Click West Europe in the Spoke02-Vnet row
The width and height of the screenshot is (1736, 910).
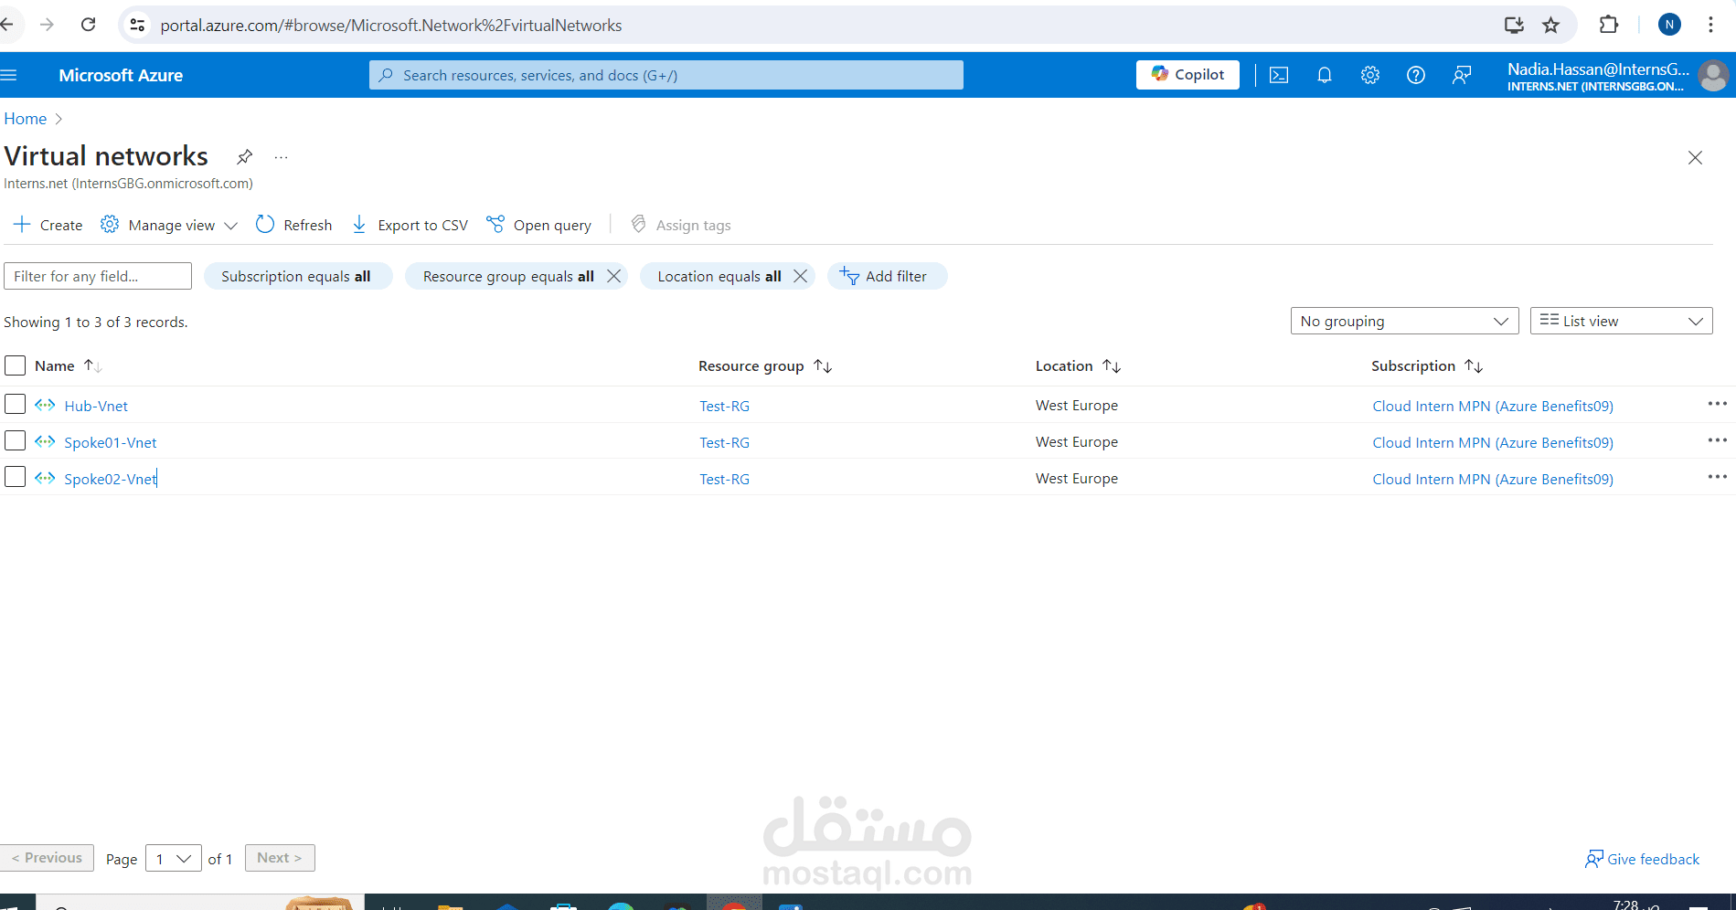pyautogui.click(x=1077, y=479)
